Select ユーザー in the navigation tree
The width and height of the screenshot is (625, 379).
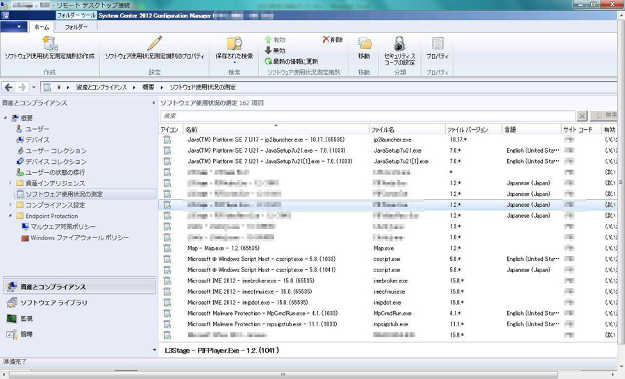[37, 129]
